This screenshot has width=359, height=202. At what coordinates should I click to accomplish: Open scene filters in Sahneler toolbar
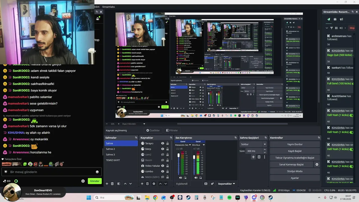[x=119, y=184]
